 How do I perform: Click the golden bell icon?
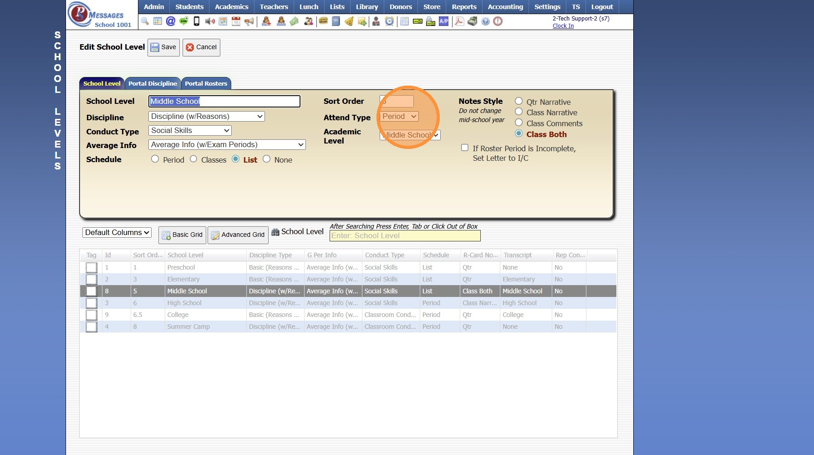349,21
